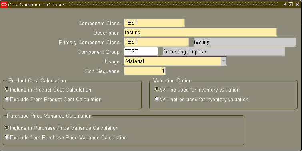This screenshot has width=302, height=151.
Task: Focus the Primary Component Class field
Action: click(156, 42)
